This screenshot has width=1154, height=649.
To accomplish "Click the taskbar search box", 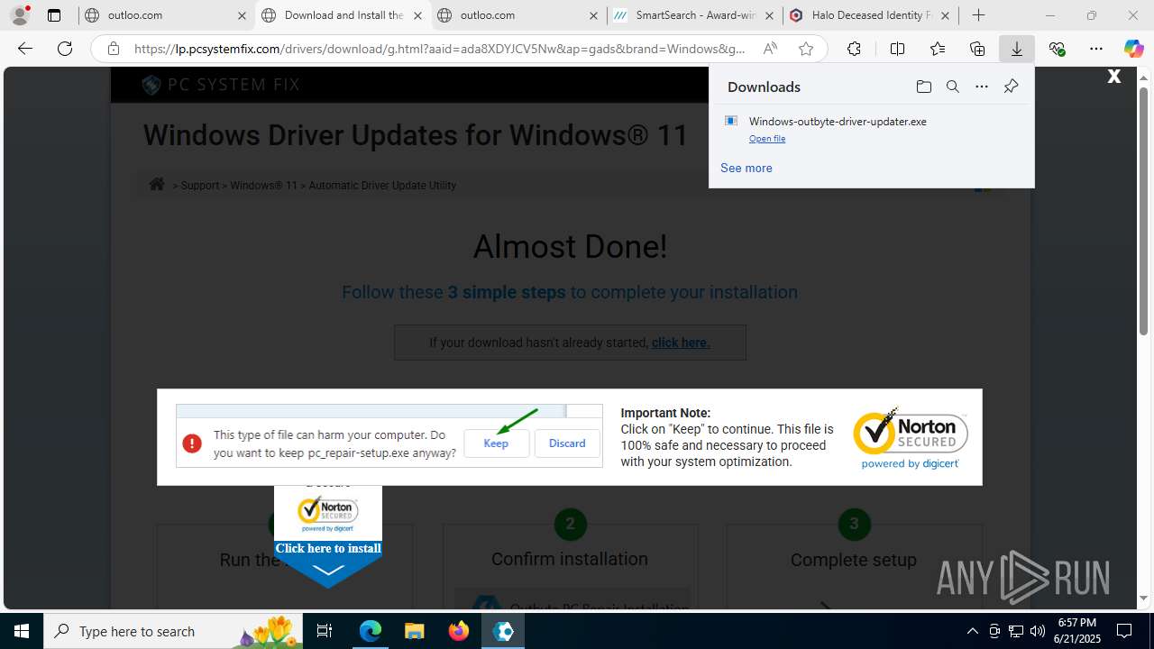I will point(173,631).
